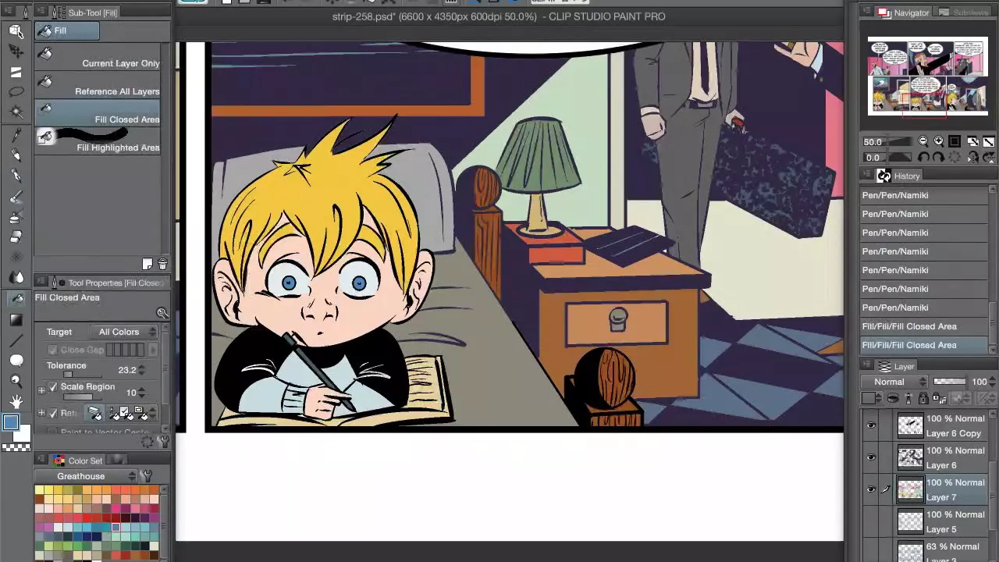Image resolution: width=999 pixels, height=562 pixels.
Task: Expand the Refer multiple plus options
Action: pyautogui.click(x=41, y=413)
